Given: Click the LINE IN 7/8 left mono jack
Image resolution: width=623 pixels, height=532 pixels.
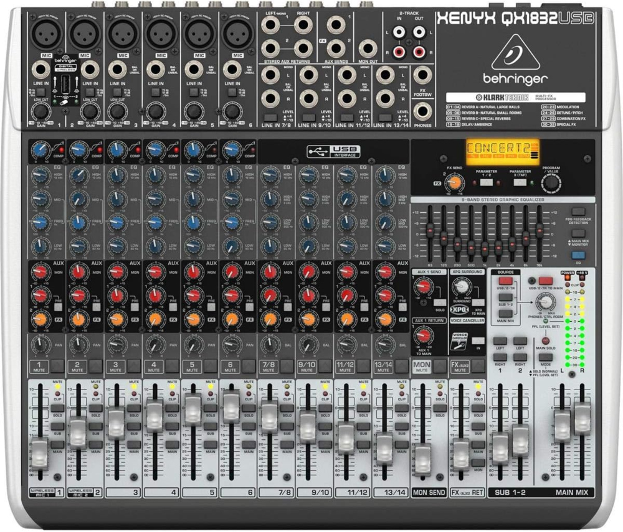Looking at the screenshot, I should [270, 75].
